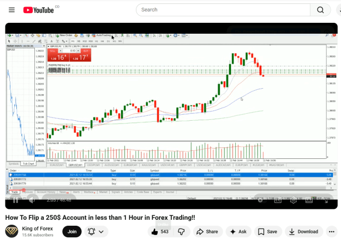This screenshot has width=341, height=241.
Task: Join the King of Forex channel
Action: (72, 232)
